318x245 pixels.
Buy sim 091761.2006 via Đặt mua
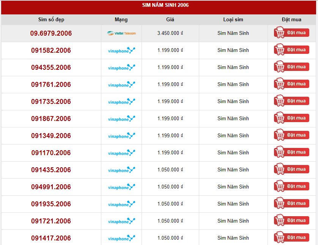pyautogui.click(x=291, y=84)
